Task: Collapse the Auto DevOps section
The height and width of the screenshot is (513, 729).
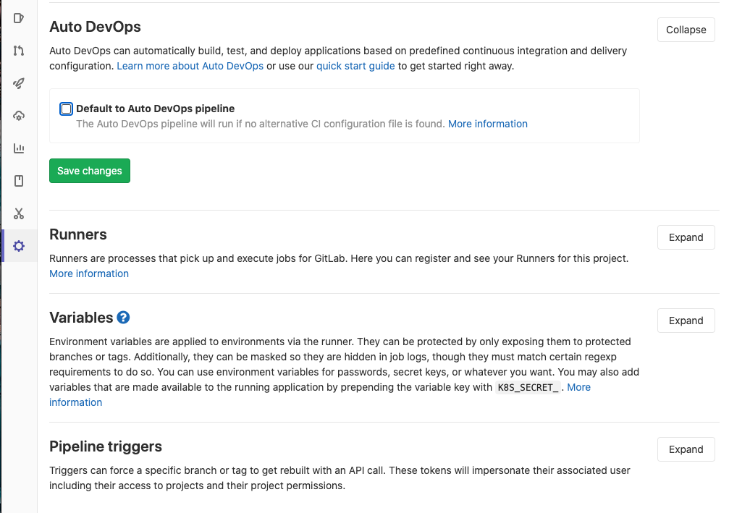Action: coord(686,30)
